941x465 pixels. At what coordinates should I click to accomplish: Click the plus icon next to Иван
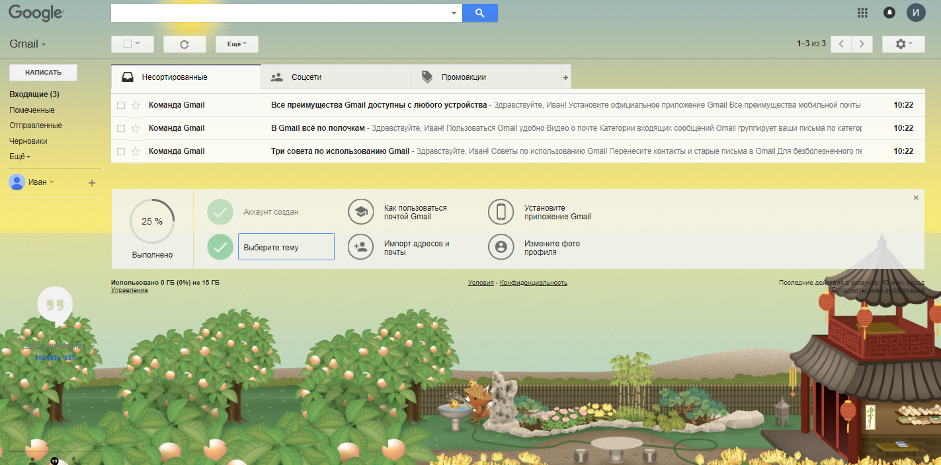(x=92, y=183)
